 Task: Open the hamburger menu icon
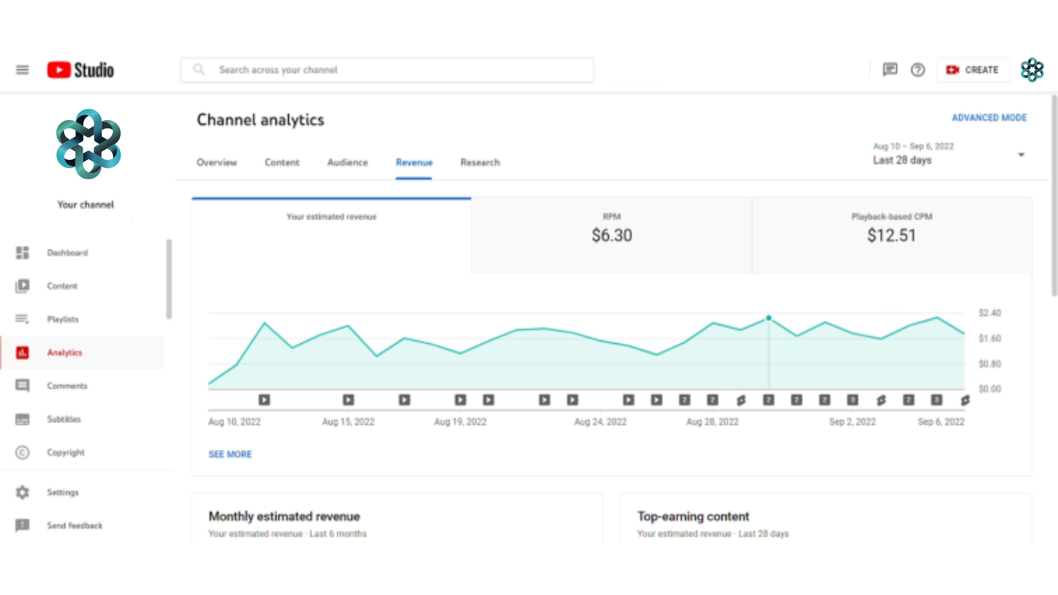pyautogui.click(x=22, y=70)
